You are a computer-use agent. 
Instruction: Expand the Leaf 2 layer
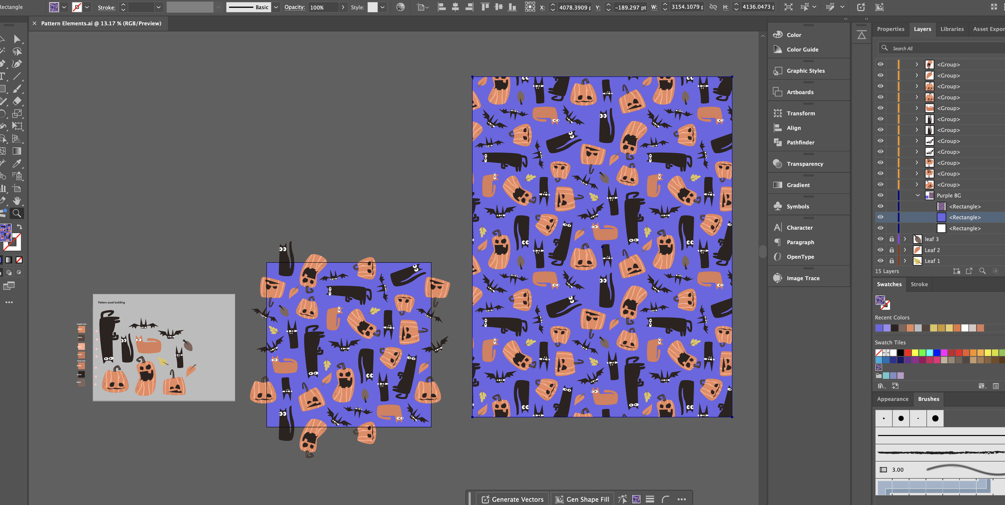click(x=905, y=250)
